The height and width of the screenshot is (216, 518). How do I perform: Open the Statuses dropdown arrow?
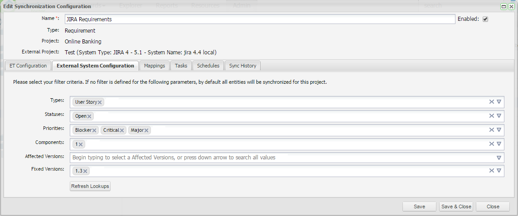[x=499, y=116]
